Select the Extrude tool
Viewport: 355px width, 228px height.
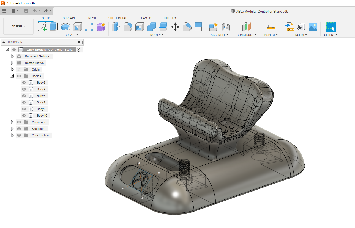pos(54,27)
